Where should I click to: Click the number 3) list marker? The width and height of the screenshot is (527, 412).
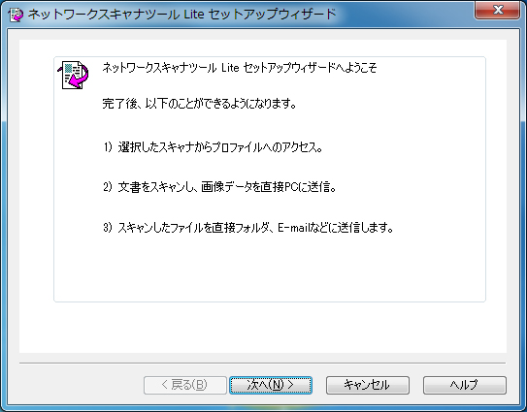point(108,228)
